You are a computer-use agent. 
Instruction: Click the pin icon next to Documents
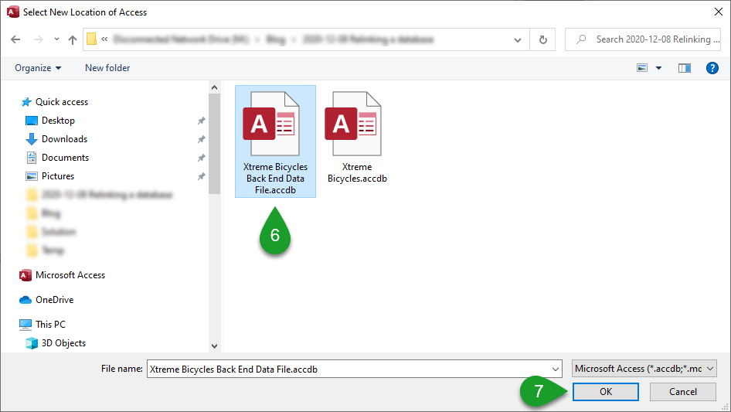click(201, 158)
